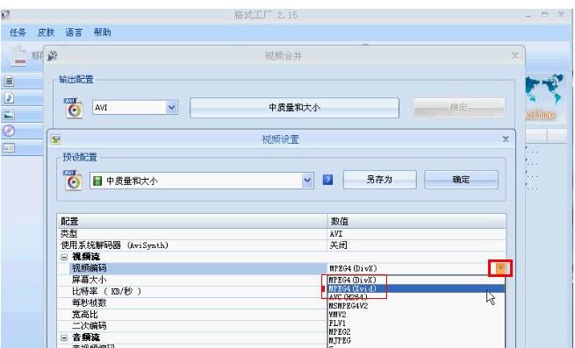
Task: Click the 视频合并 dialog title icon
Action: pyautogui.click(x=53, y=56)
